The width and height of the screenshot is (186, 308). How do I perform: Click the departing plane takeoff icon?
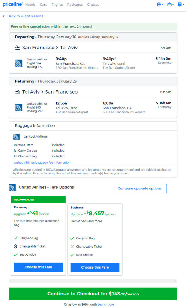(x=18, y=48)
